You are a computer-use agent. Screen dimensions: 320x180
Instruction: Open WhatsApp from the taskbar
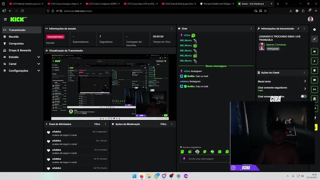[156, 176]
